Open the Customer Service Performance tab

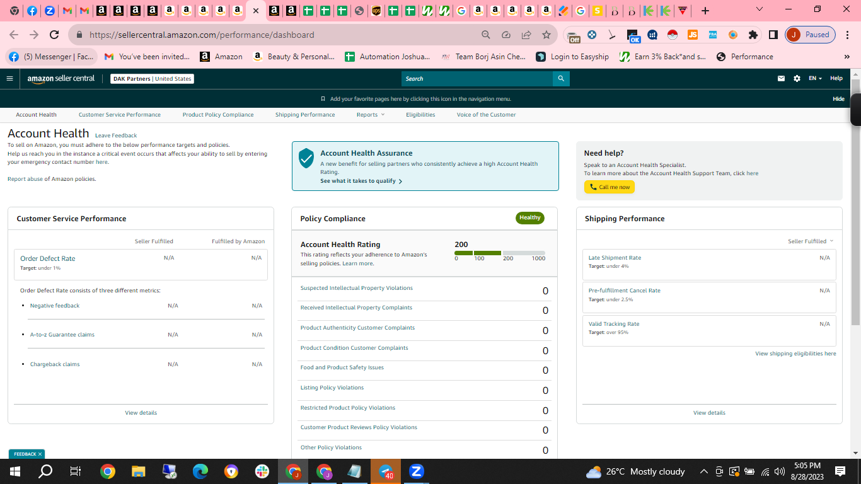click(120, 115)
